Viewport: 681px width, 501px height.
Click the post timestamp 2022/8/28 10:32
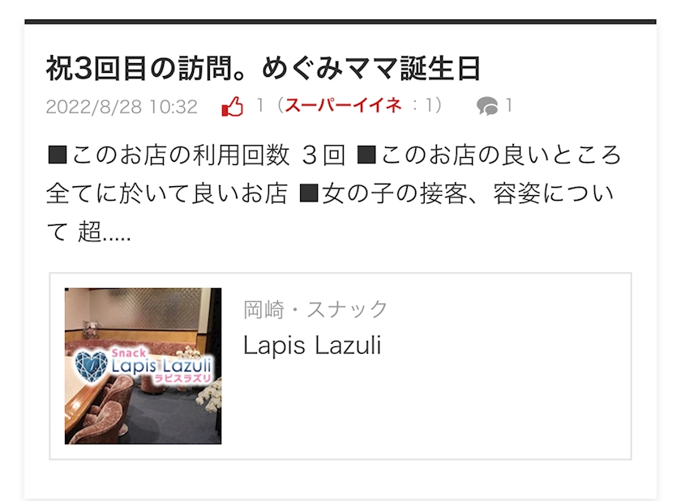click(x=122, y=107)
